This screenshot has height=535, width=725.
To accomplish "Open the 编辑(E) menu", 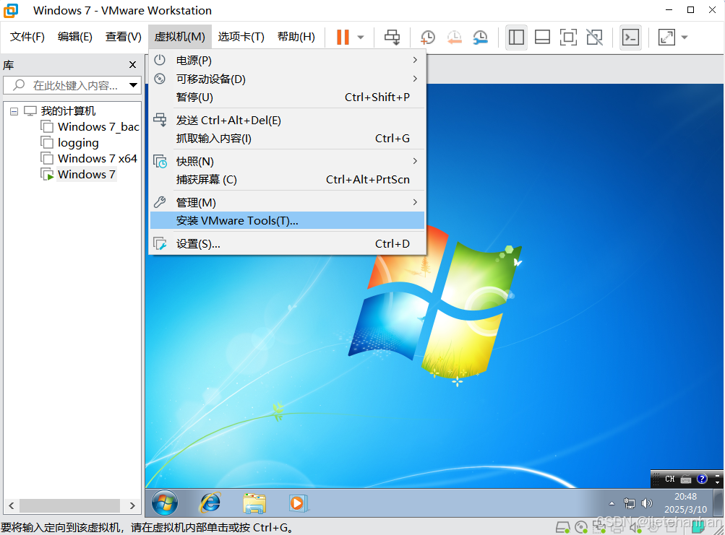I will coord(75,37).
